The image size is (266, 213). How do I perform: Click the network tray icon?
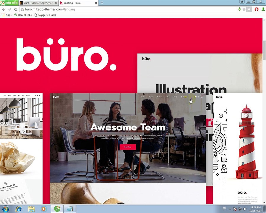tap(240, 209)
